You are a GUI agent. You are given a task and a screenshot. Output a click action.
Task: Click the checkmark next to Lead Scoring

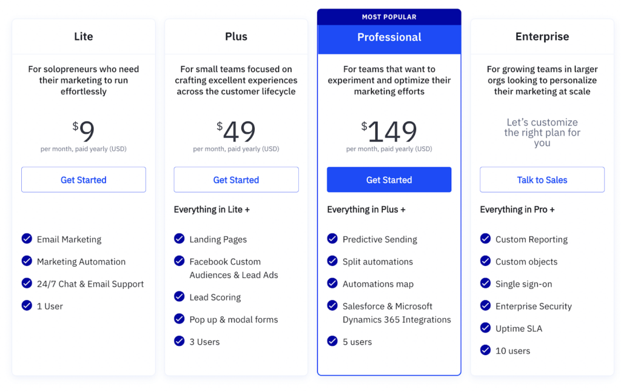pos(180,297)
